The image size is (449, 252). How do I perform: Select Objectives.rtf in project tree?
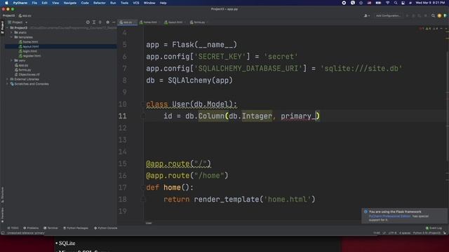click(x=29, y=75)
